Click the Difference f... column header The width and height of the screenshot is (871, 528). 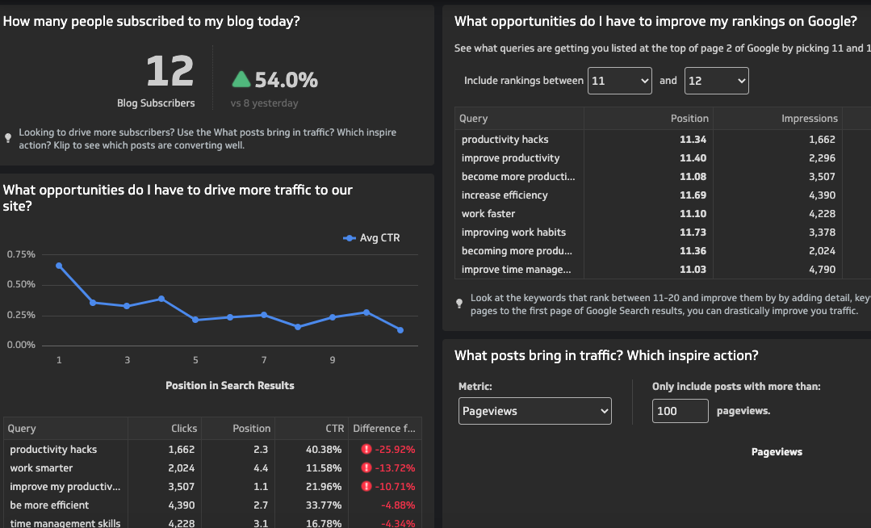click(x=384, y=429)
